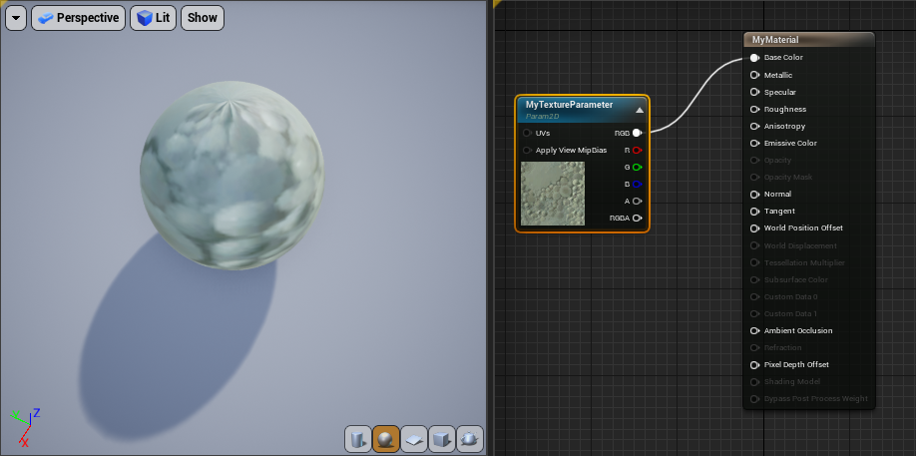Click the green G output pin
Screen dimensions: 916x456
(x=637, y=167)
